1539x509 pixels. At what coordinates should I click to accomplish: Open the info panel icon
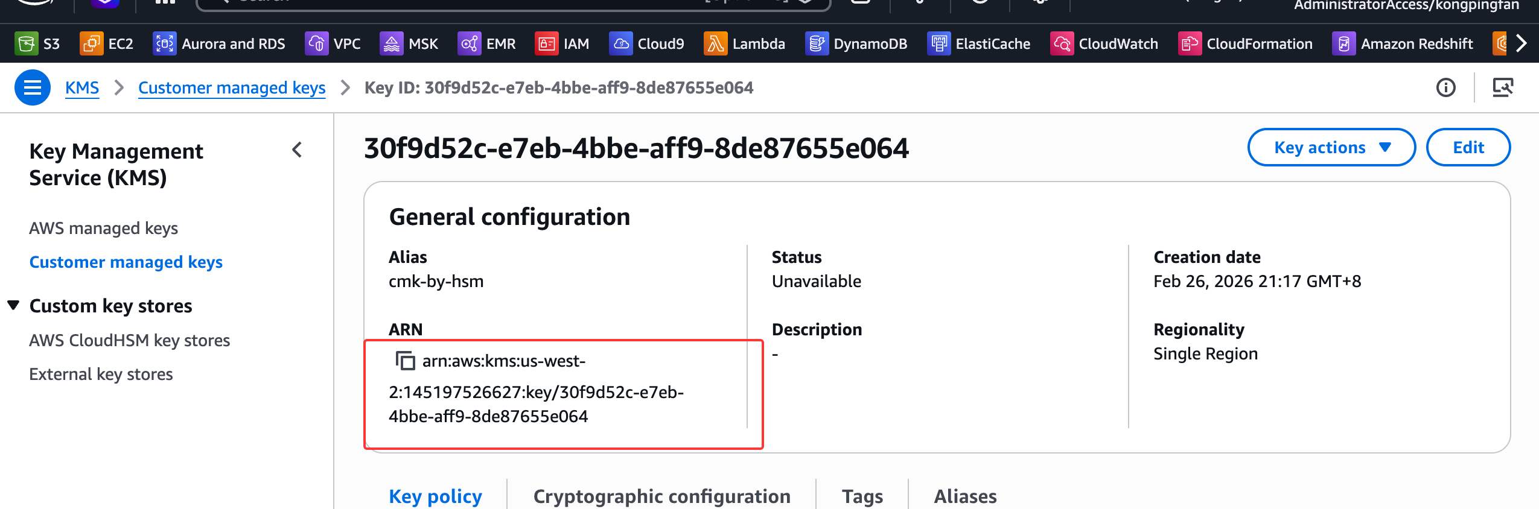[x=1445, y=88]
